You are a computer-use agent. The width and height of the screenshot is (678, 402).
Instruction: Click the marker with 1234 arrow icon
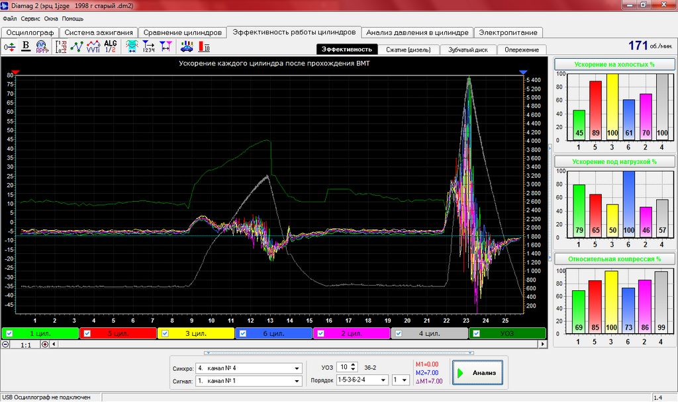click(148, 47)
